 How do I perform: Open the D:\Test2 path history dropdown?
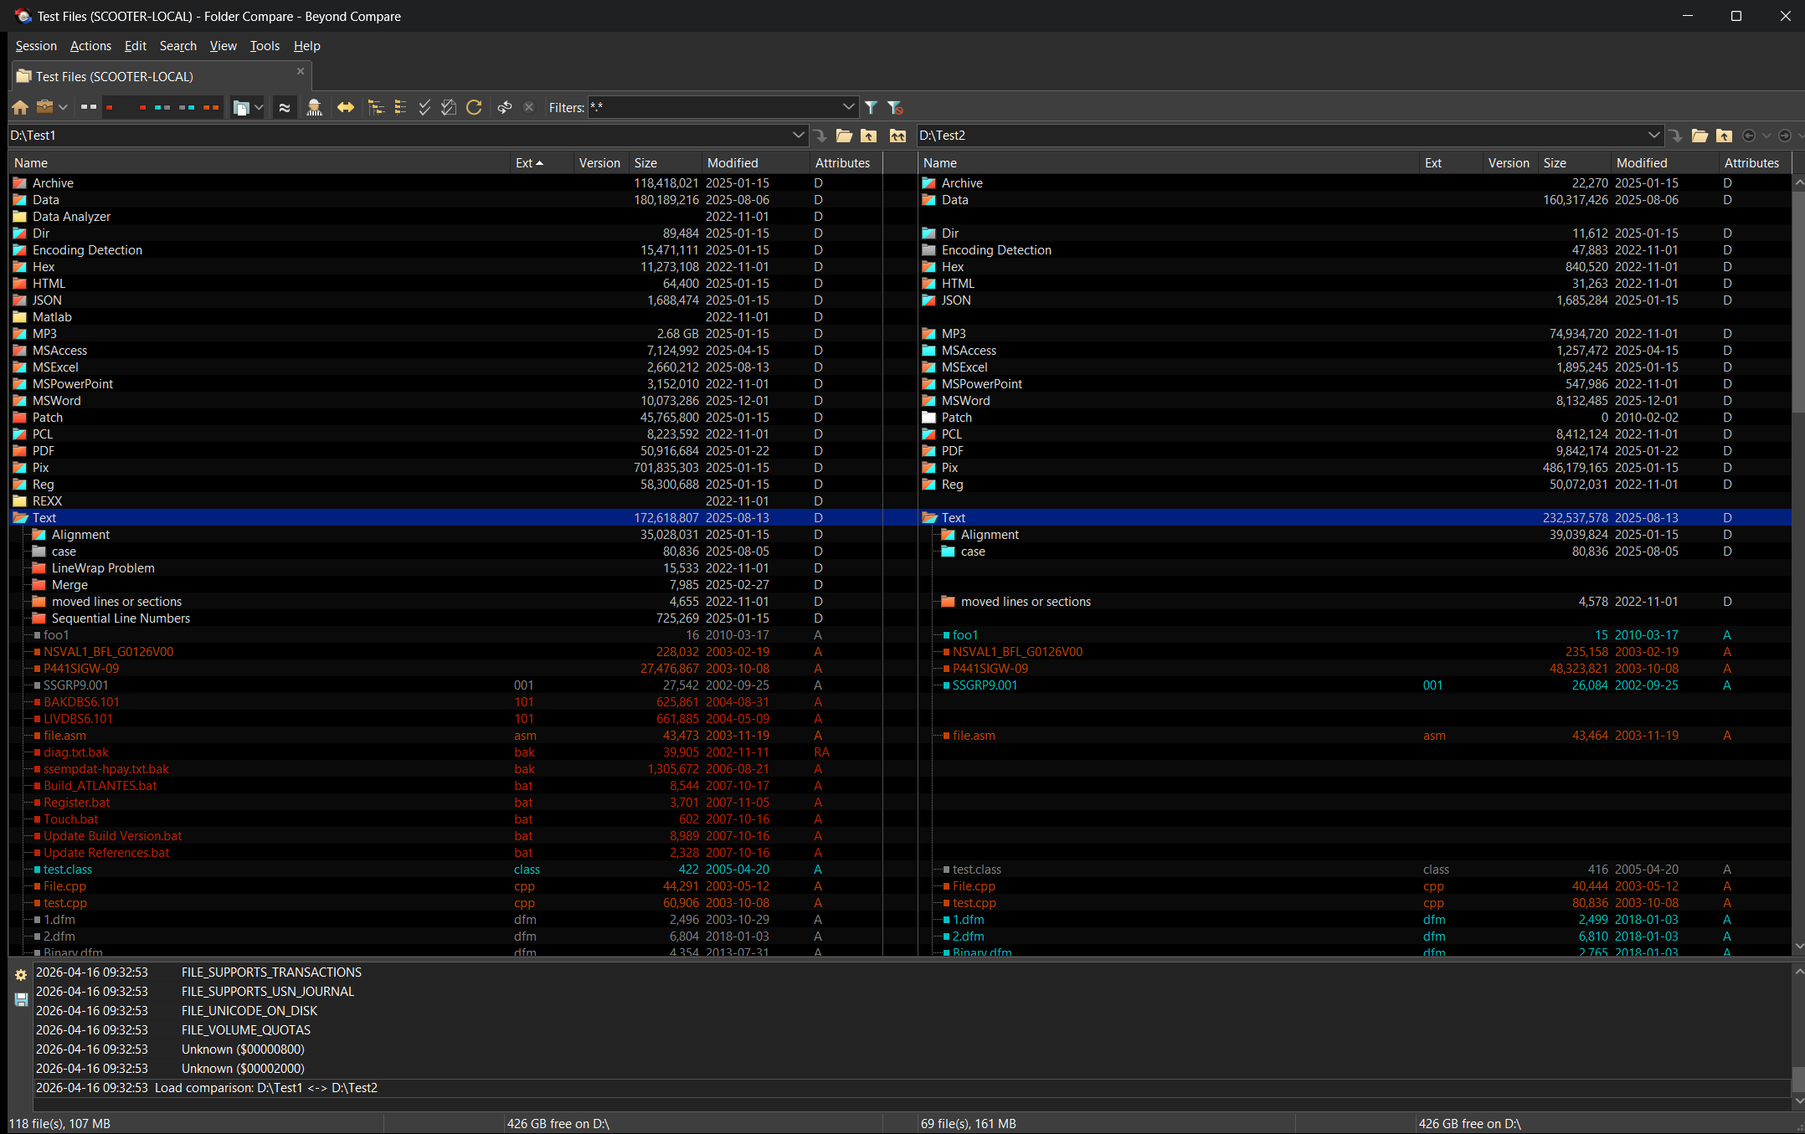pyautogui.click(x=1653, y=136)
